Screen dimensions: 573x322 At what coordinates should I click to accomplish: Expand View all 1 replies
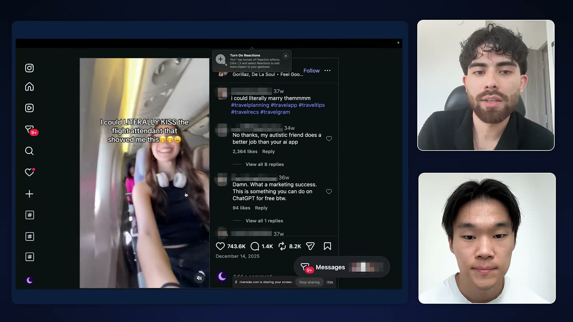pyautogui.click(x=264, y=220)
